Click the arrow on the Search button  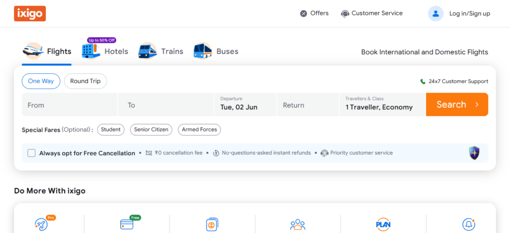[477, 105]
